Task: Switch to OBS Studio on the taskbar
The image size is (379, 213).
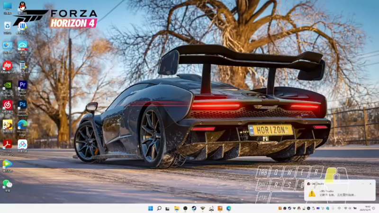Action: (x=185, y=208)
